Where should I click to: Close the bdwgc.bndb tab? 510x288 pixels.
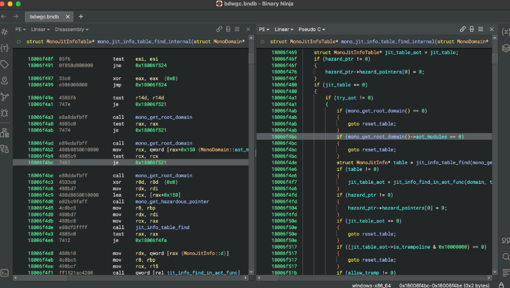(67, 17)
